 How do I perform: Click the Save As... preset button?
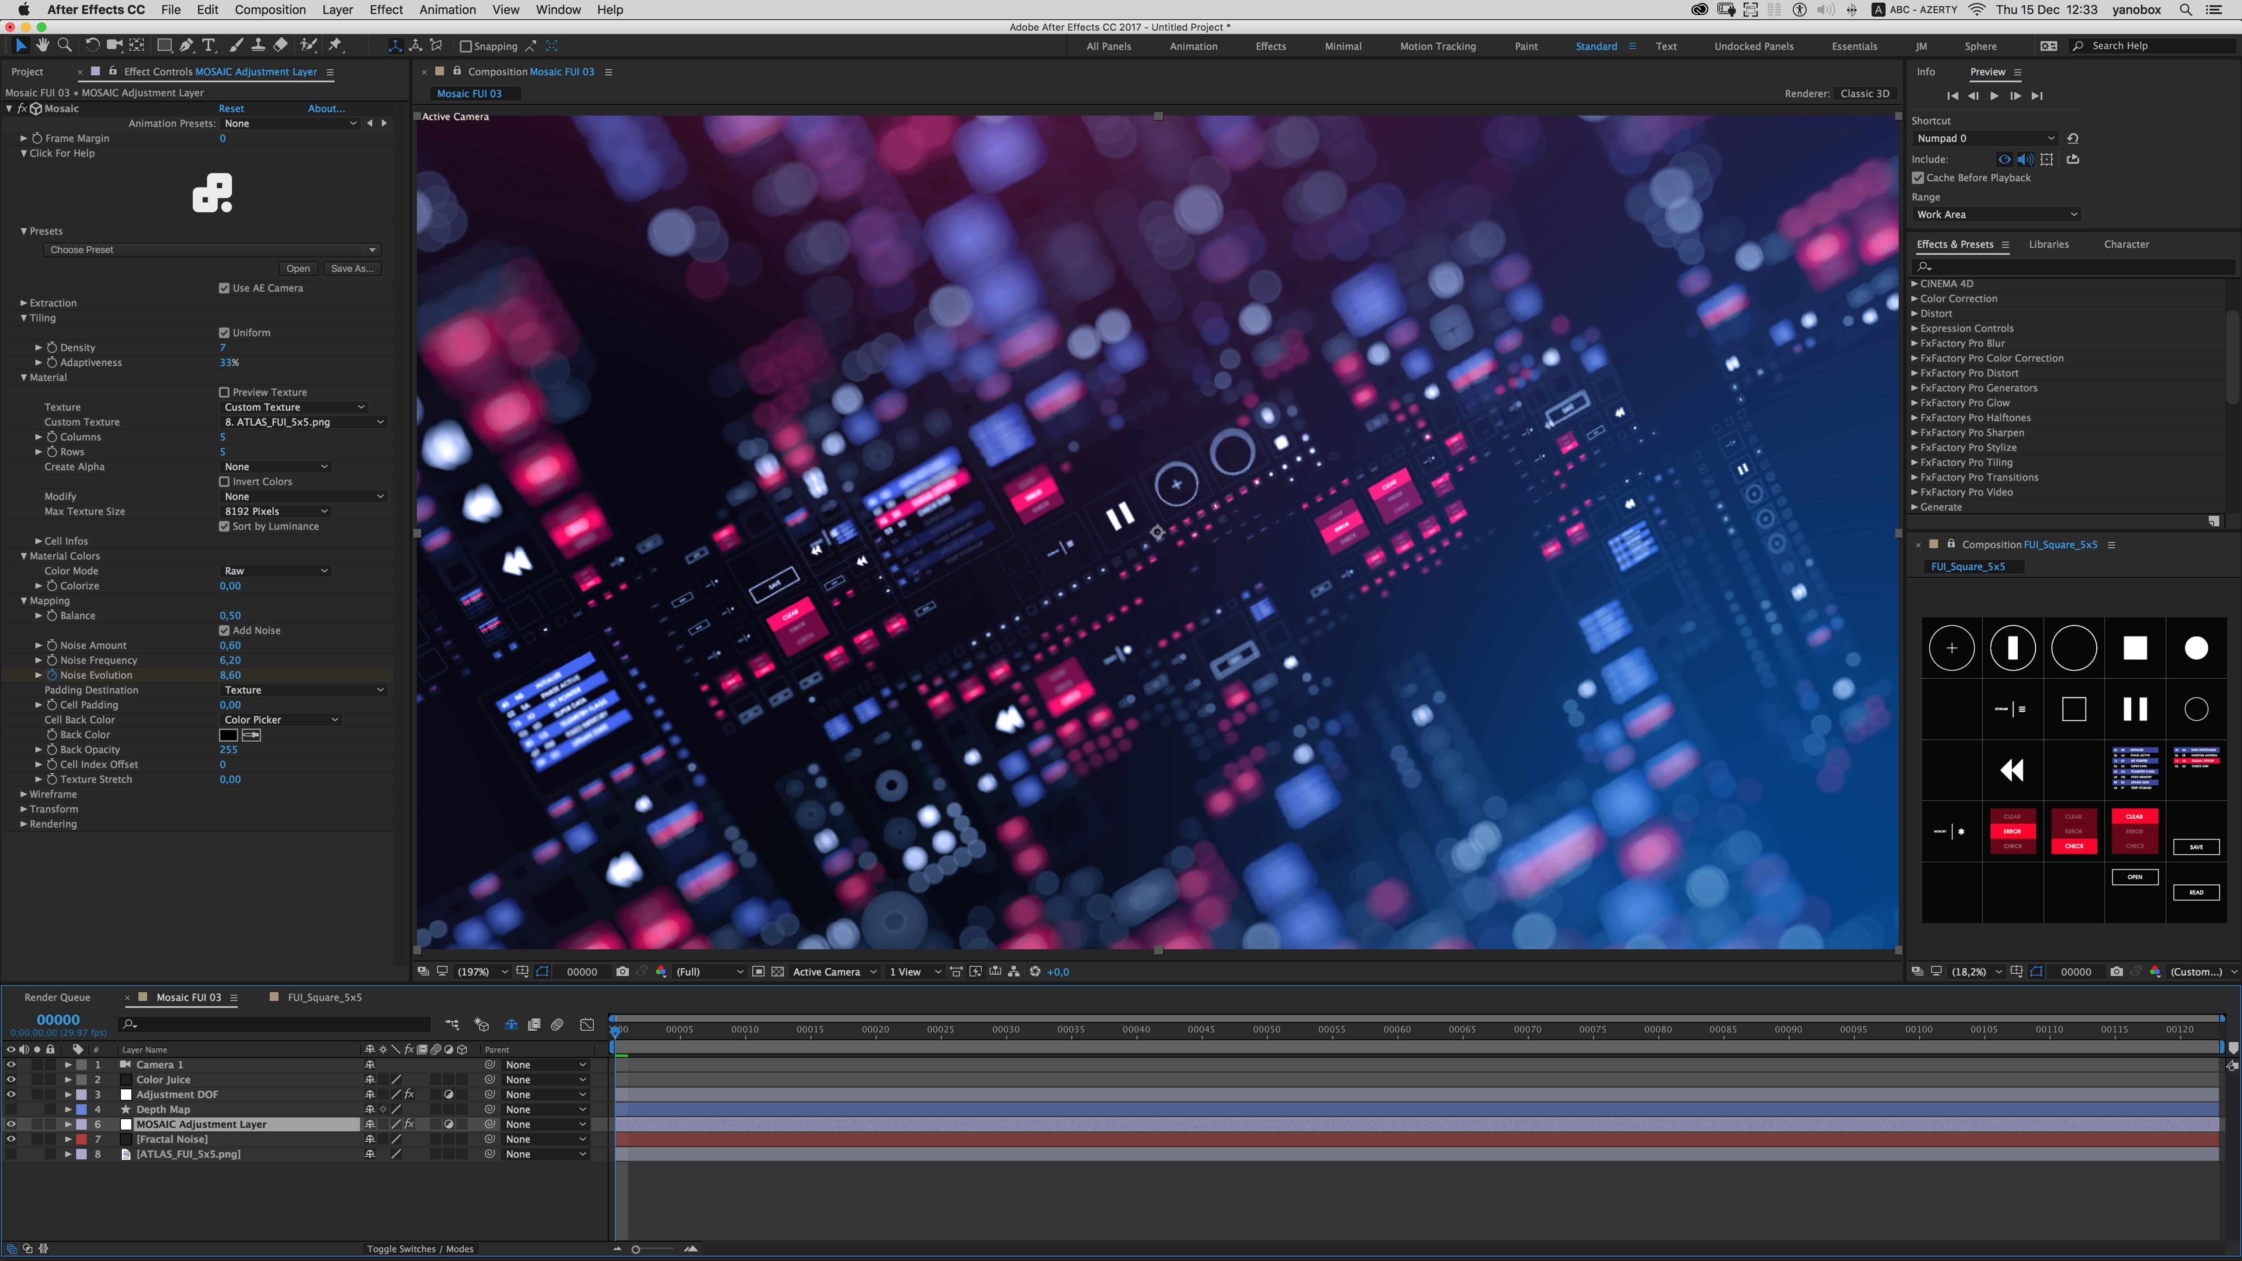[x=352, y=269]
